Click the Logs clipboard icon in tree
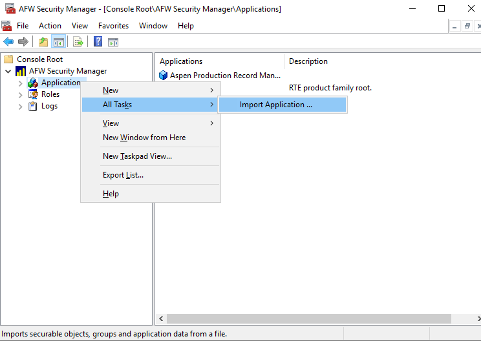481x341 pixels. pos(33,106)
